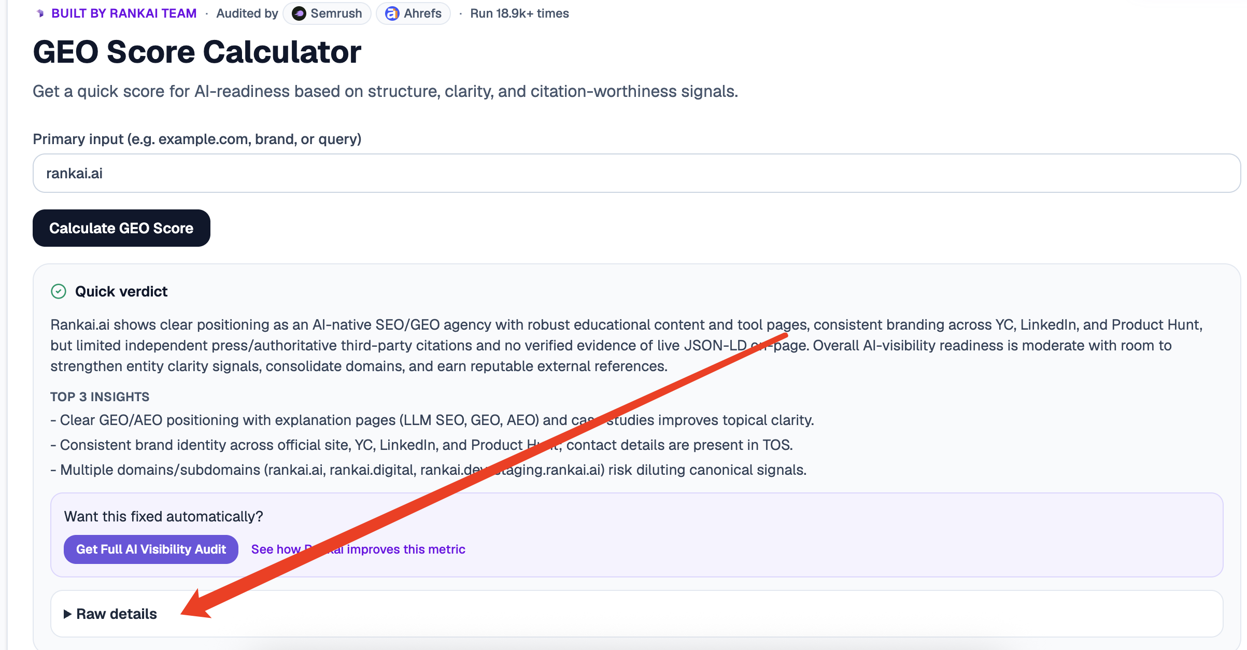The height and width of the screenshot is (650, 1247).
Task: Open the BUILT BY RANKAI TEAM link
Action: click(124, 13)
